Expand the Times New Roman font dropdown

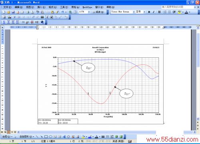134,12
